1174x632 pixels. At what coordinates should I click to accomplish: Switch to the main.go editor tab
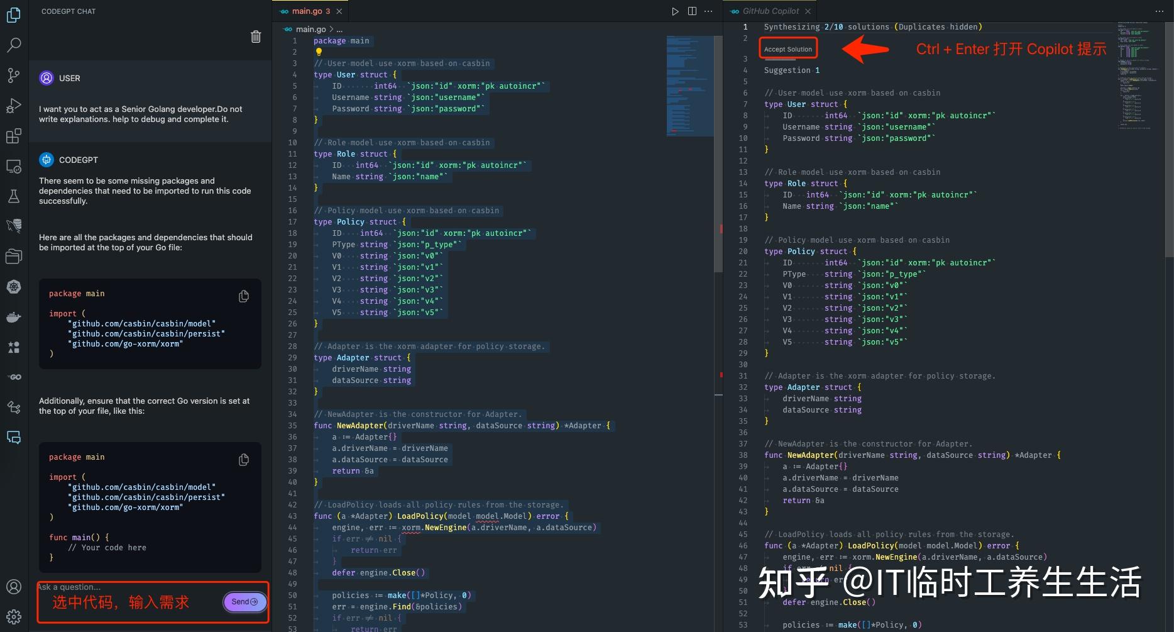coord(307,11)
